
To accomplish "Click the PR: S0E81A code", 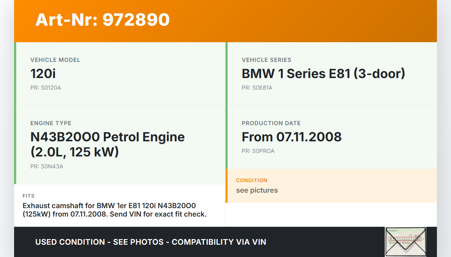I will (x=257, y=88).
